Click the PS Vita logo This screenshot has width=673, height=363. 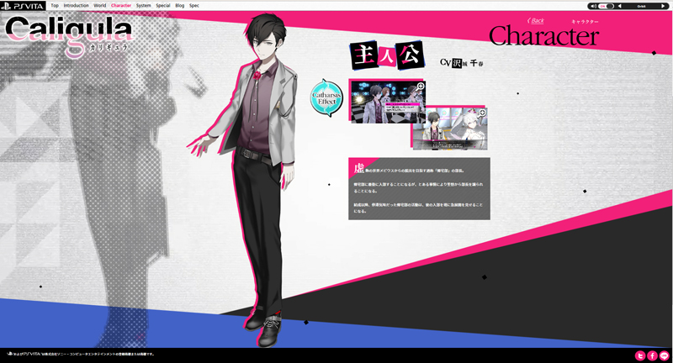23,6
